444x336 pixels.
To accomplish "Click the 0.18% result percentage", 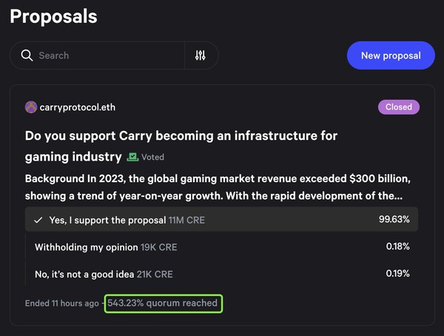I will 397,246.
